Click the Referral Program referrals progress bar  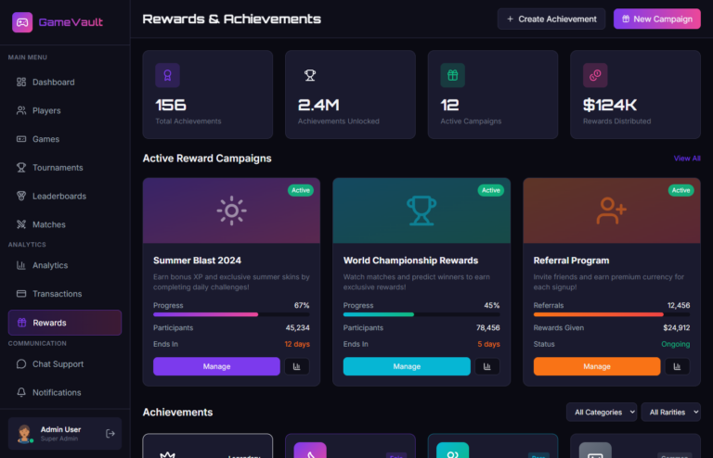[x=612, y=314]
